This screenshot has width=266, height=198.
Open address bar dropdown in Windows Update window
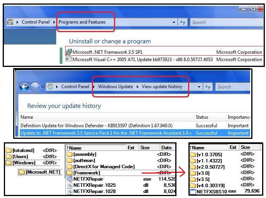tap(199, 87)
